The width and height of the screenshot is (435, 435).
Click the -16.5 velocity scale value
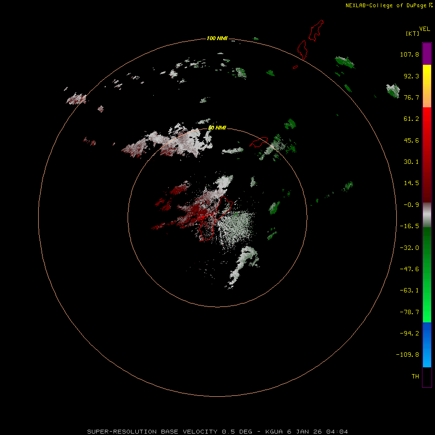tap(409, 226)
